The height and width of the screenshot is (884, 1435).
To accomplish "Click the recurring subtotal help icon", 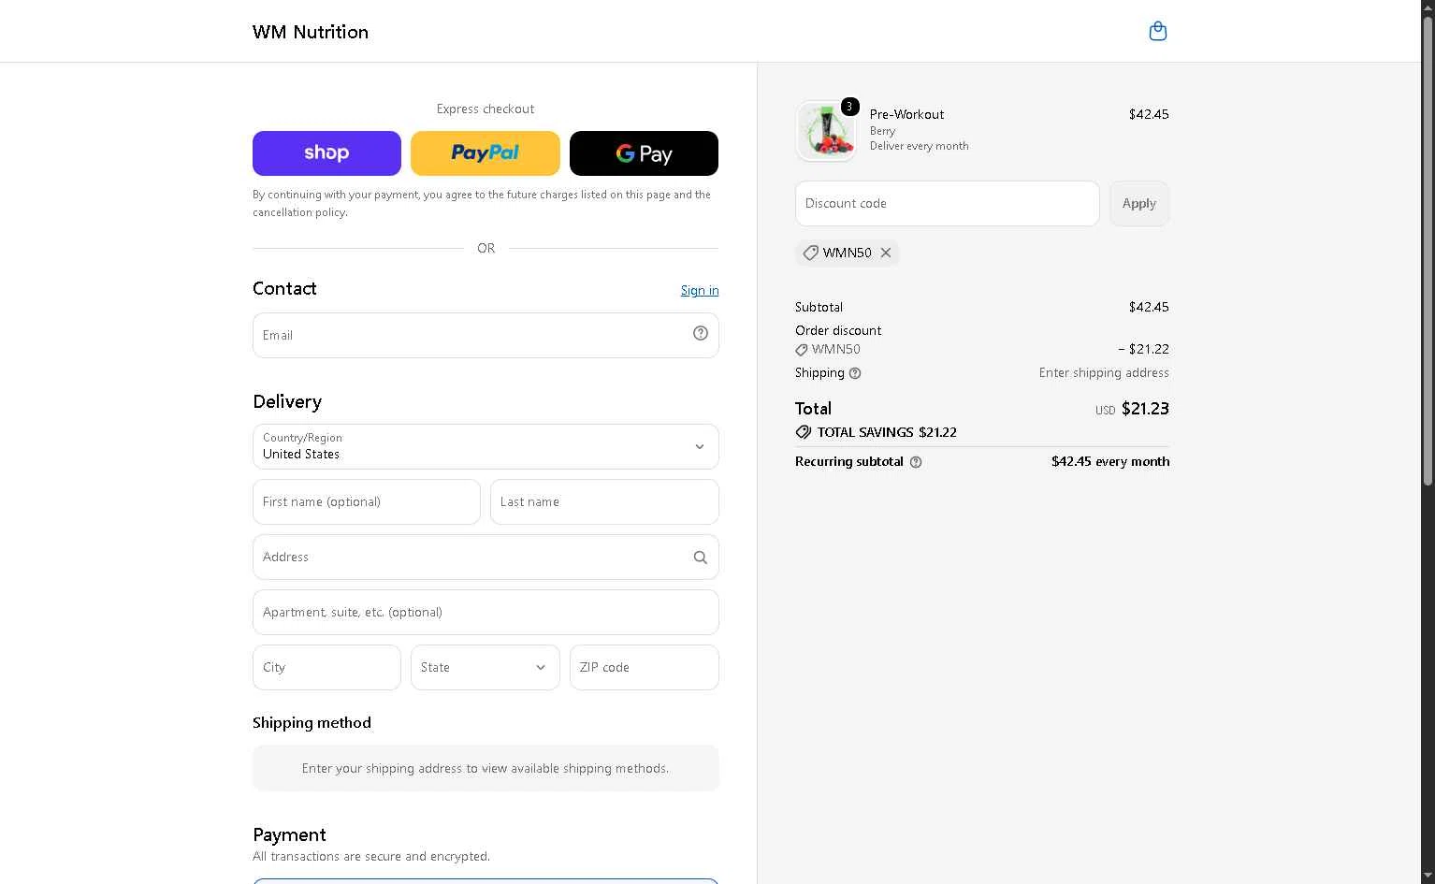I will [x=916, y=462].
